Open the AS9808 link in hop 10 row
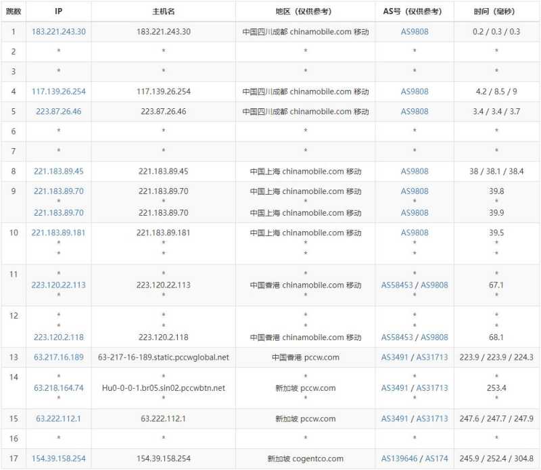Image resolution: width=541 pixels, height=470 pixels. 415,233
